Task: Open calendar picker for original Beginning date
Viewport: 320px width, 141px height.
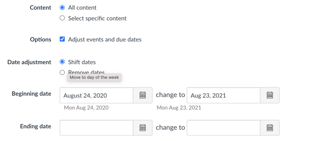Action: tap(143, 95)
